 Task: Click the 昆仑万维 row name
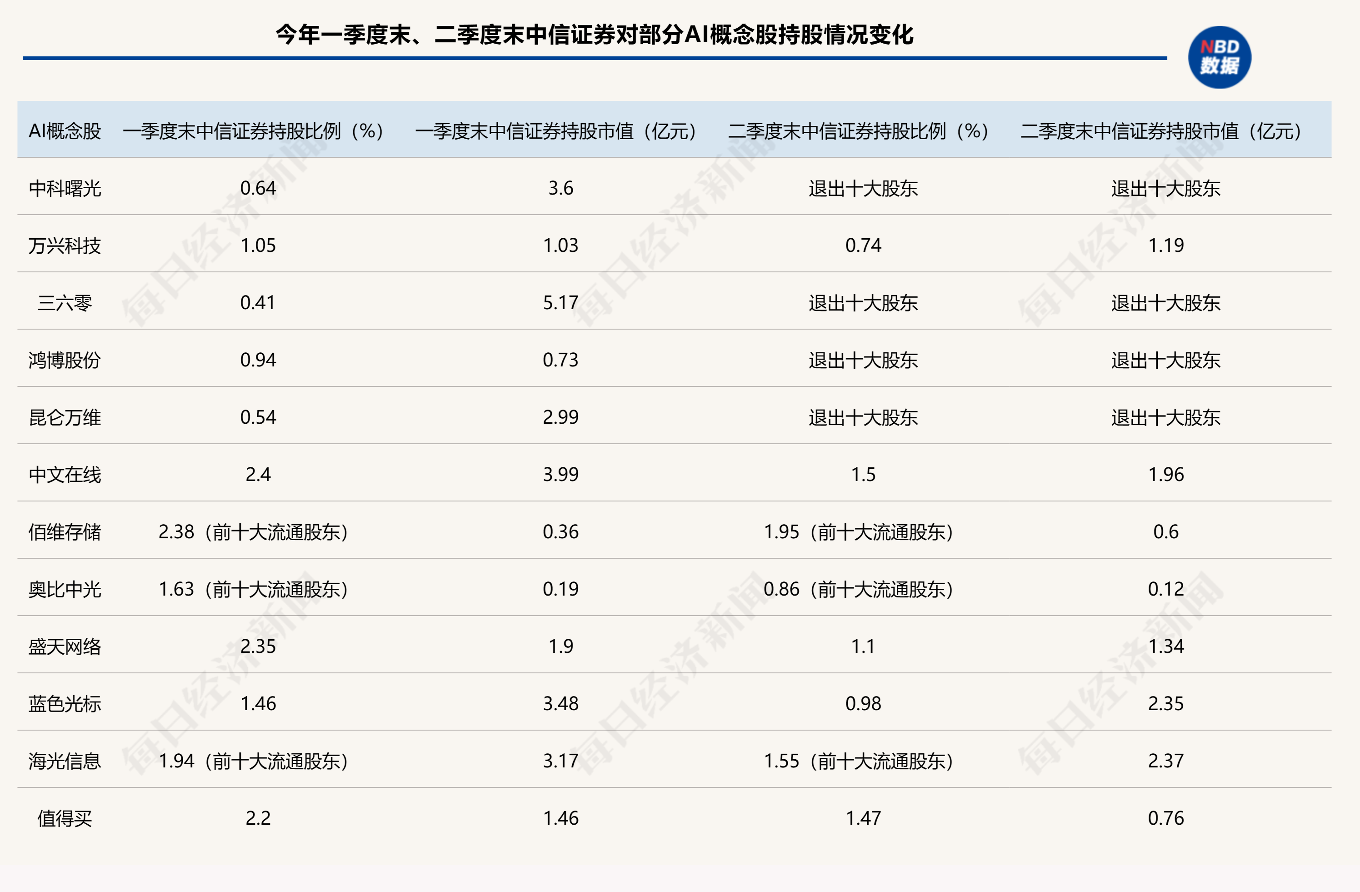click(65, 417)
